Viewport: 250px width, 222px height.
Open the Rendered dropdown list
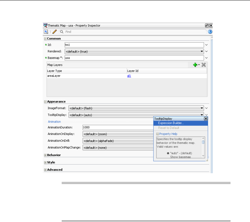[134, 52]
